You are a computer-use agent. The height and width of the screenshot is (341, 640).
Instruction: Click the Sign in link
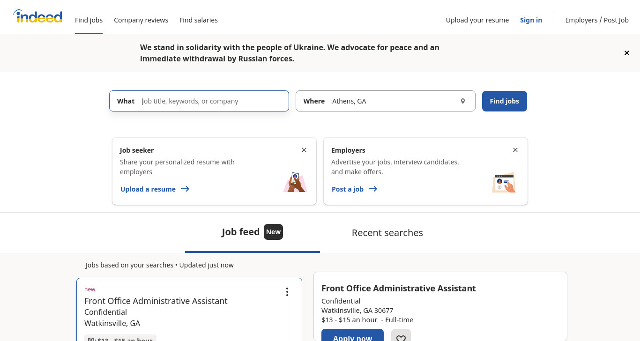click(x=531, y=20)
